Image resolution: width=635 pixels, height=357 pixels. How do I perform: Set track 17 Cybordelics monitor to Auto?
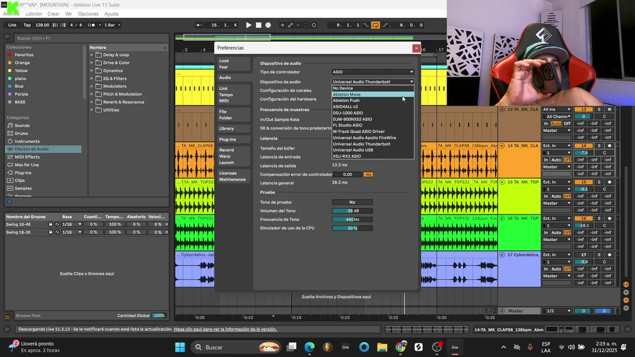click(556, 269)
